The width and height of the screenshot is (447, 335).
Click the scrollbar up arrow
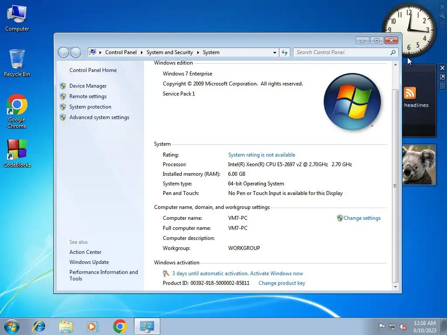[395, 65]
